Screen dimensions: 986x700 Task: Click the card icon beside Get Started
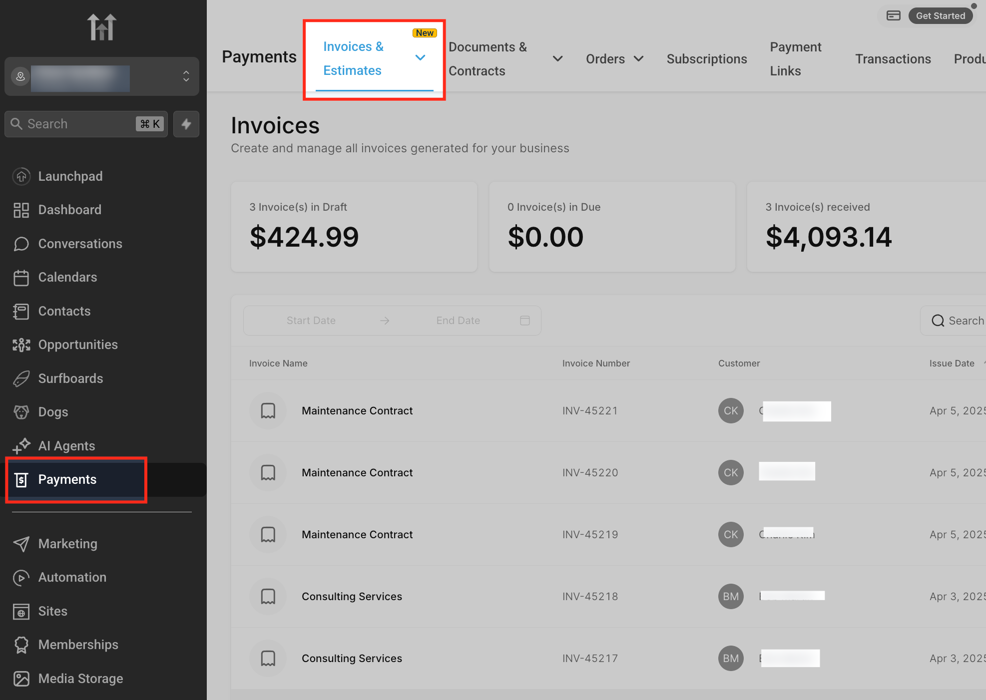pyautogui.click(x=893, y=15)
